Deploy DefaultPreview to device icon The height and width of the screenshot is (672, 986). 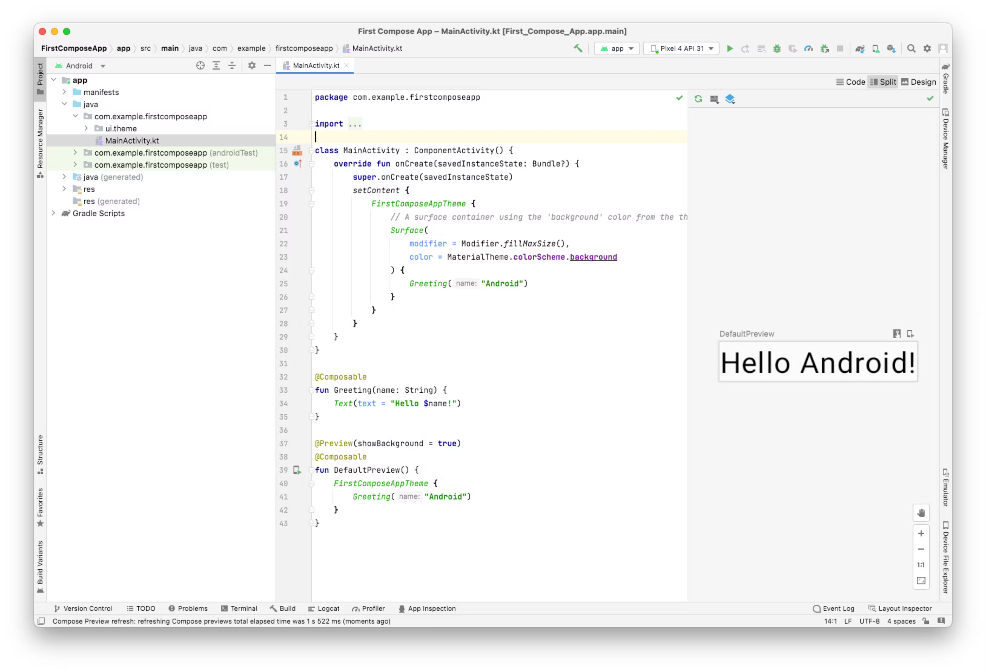coord(911,334)
